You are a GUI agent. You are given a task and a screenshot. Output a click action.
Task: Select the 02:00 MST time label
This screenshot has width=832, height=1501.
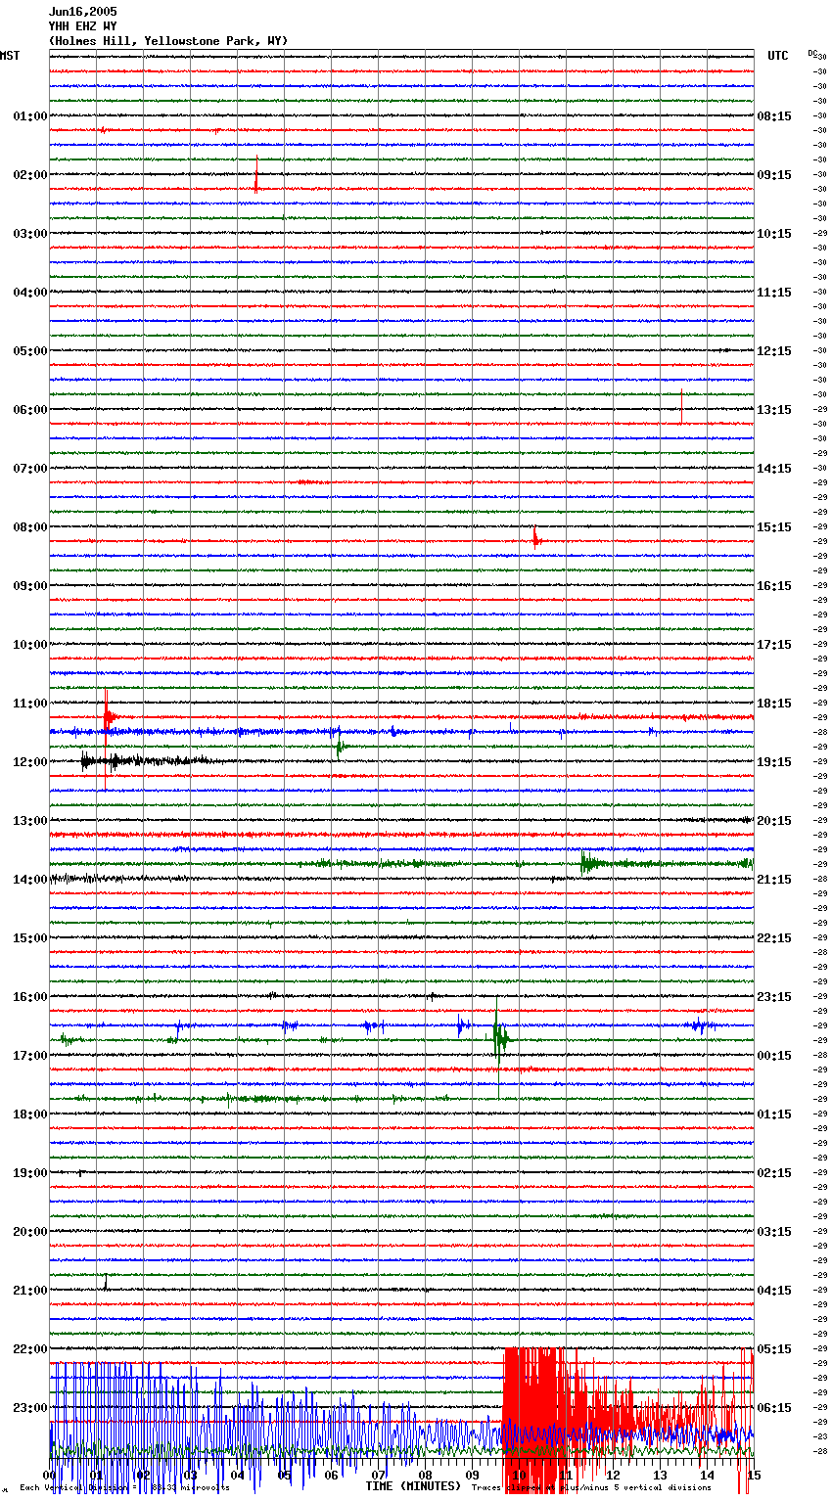pos(30,175)
